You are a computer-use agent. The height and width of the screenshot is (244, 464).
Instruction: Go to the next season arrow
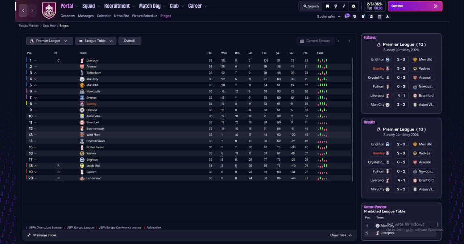[349, 41]
